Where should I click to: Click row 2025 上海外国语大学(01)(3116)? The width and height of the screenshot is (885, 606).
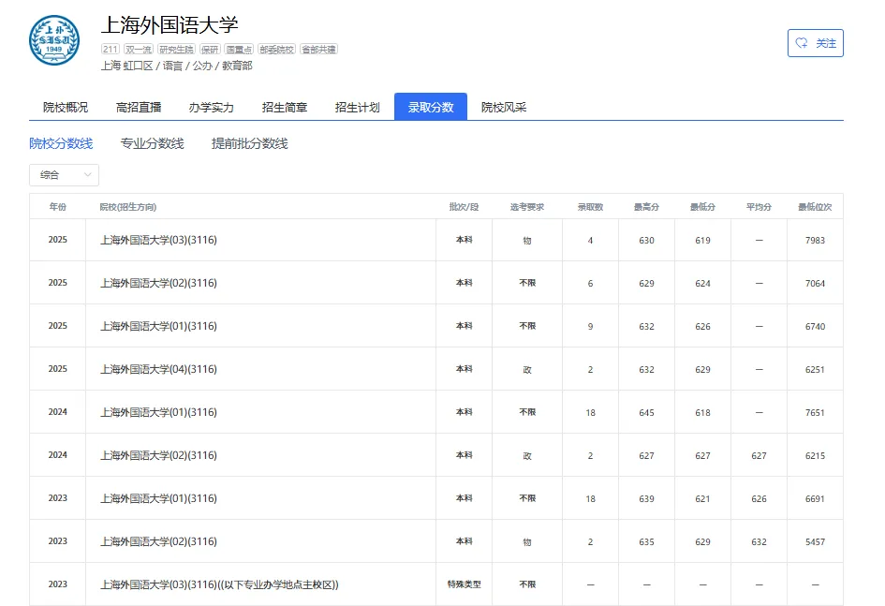[x=436, y=326]
